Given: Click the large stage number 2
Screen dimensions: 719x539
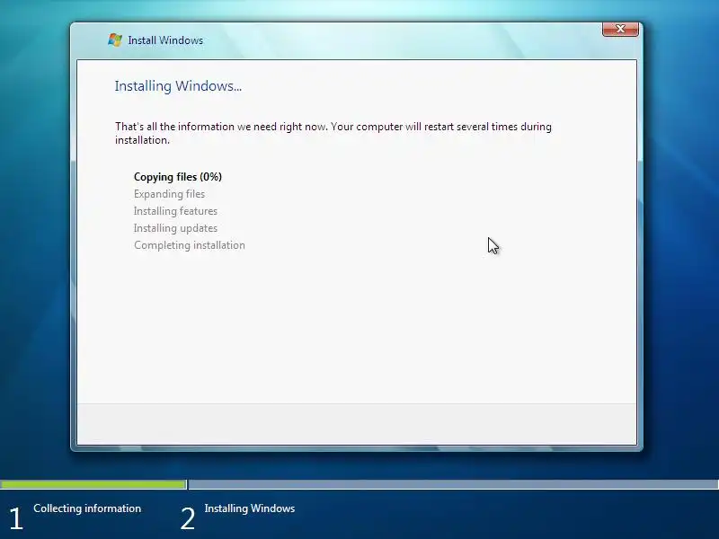Looking at the screenshot, I should [x=188, y=519].
